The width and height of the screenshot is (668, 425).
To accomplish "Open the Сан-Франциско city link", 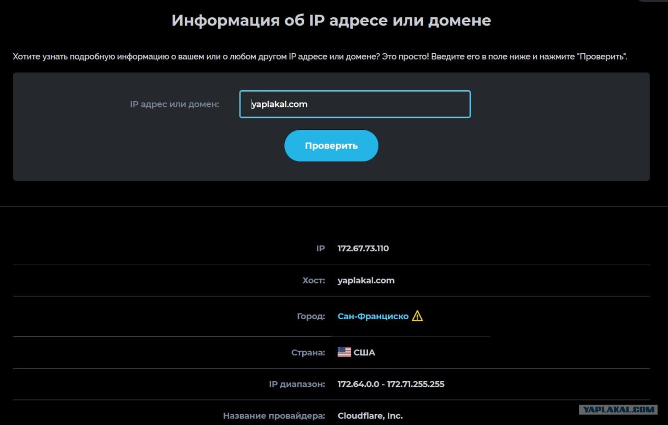I will pos(373,317).
